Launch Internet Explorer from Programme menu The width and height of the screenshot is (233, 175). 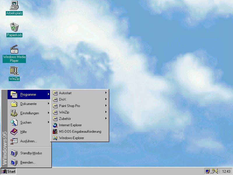[70, 125]
